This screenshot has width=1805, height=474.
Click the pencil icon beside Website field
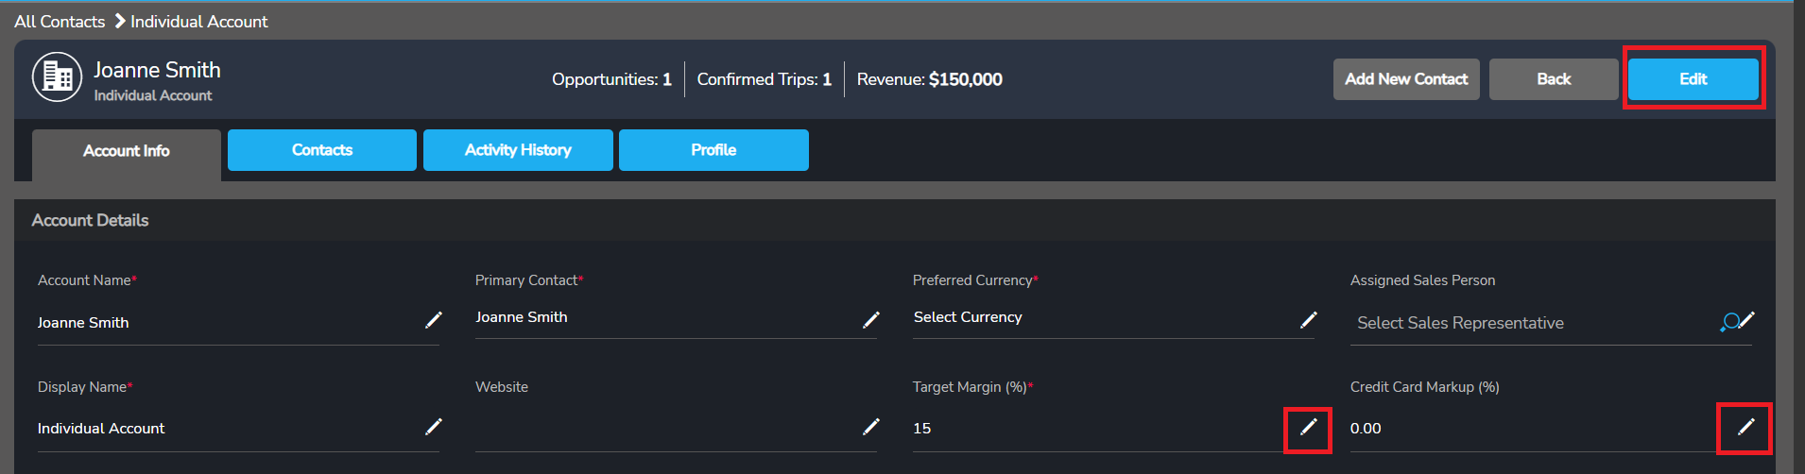point(871,427)
